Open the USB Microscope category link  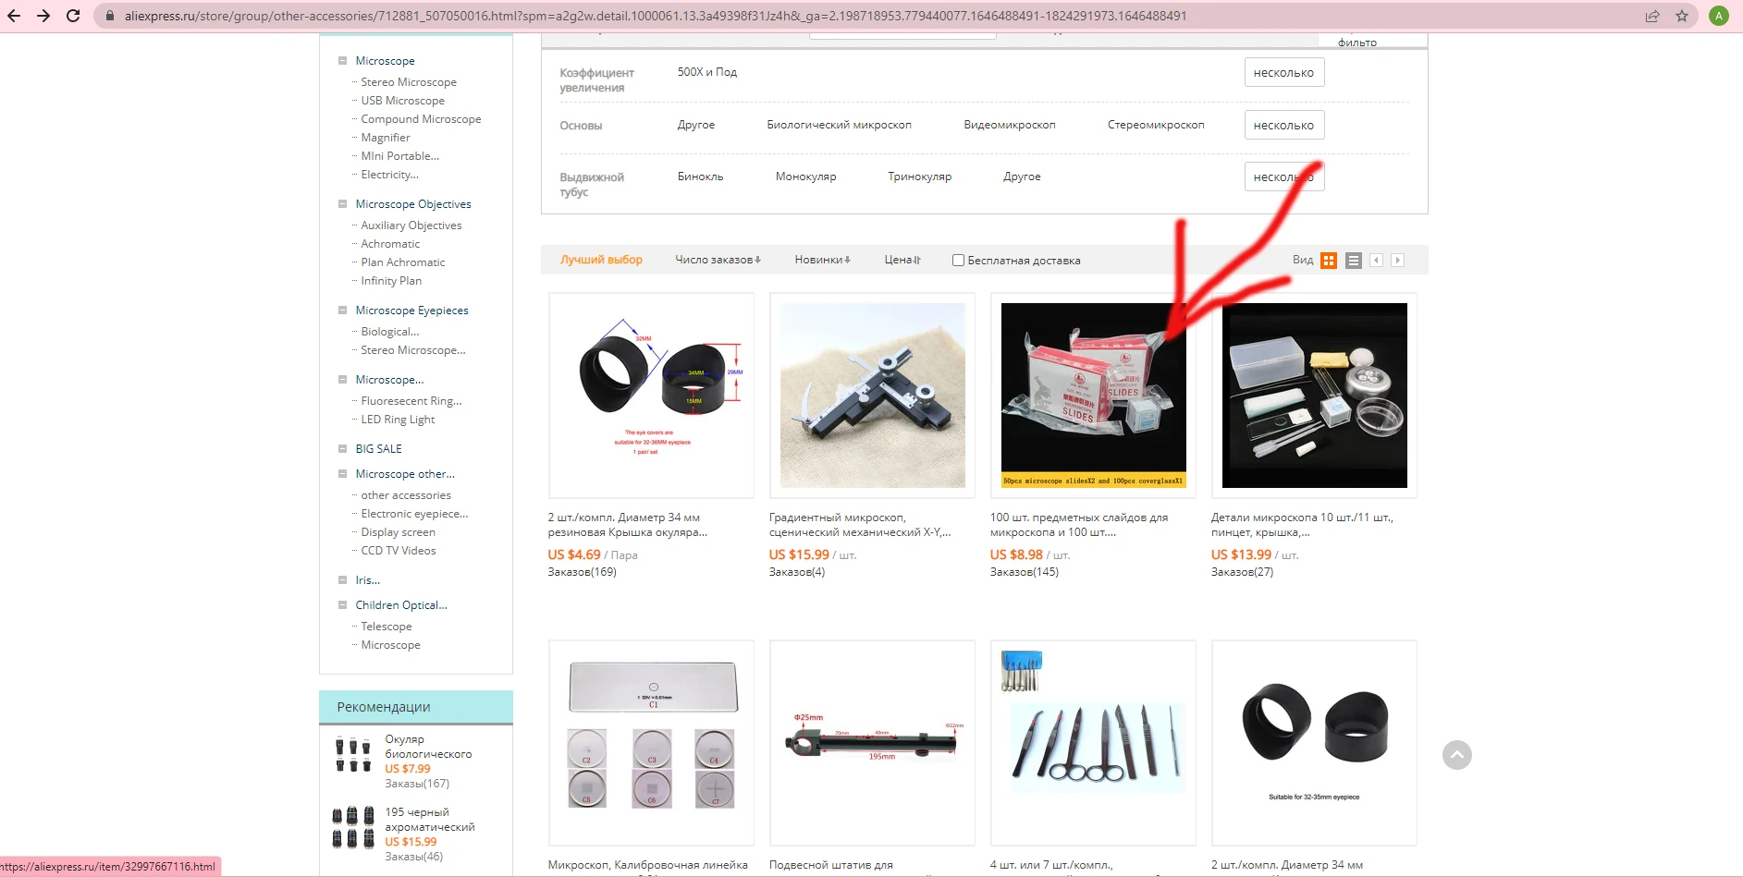(x=402, y=101)
